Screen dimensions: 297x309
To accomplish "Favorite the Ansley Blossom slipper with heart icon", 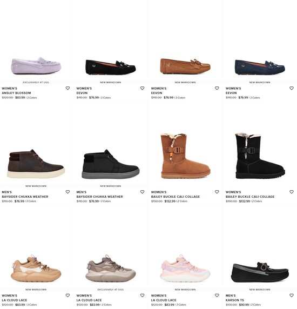I will coord(67,88).
